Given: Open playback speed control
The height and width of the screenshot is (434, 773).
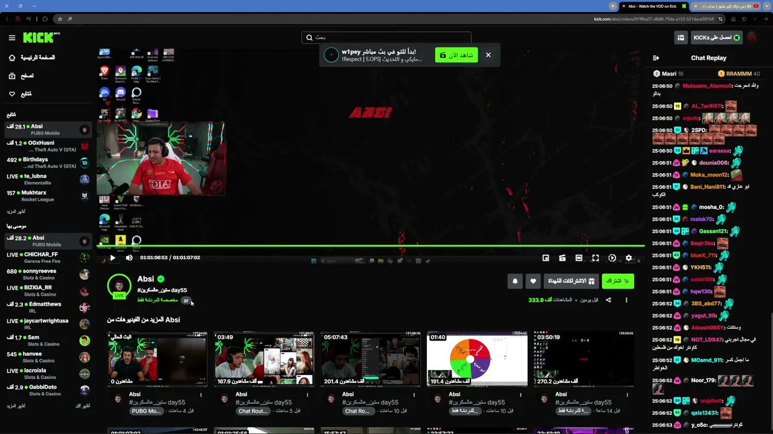Looking at the screenshot, I should tap(612, 258).
